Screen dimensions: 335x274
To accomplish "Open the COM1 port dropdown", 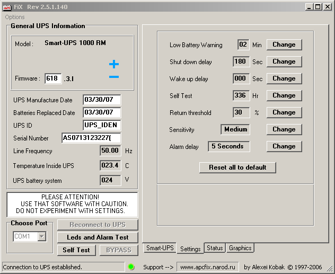I will [42, 236].
